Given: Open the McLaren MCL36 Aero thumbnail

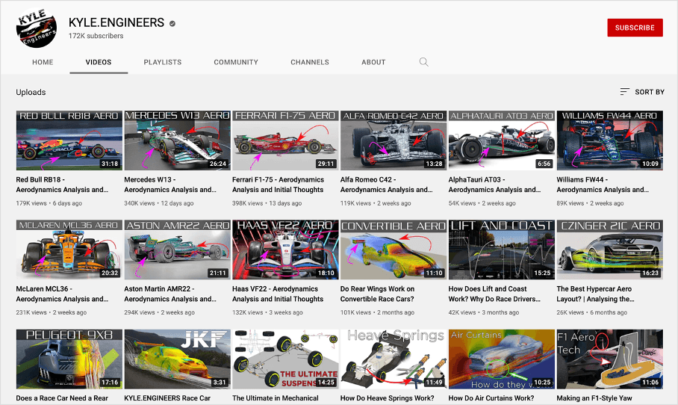Looking at the screenshot, I should [x=69, y=250].
